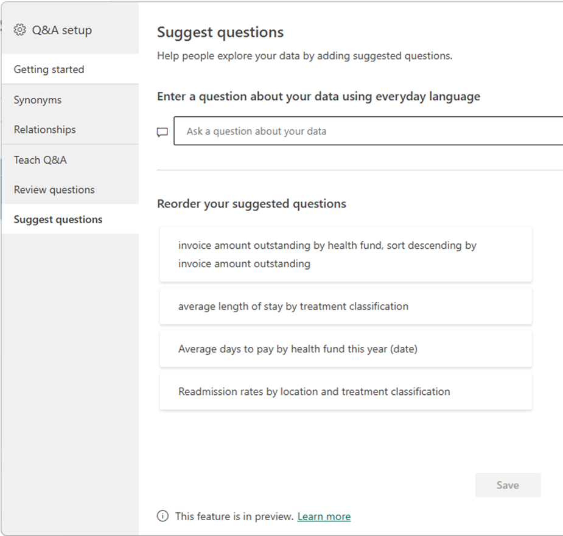
Task: Click the Reorder your suggested questions heading
Action: [251, 204]
